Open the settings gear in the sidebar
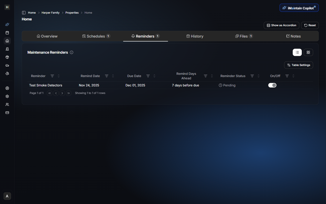 tap(7, 96)
